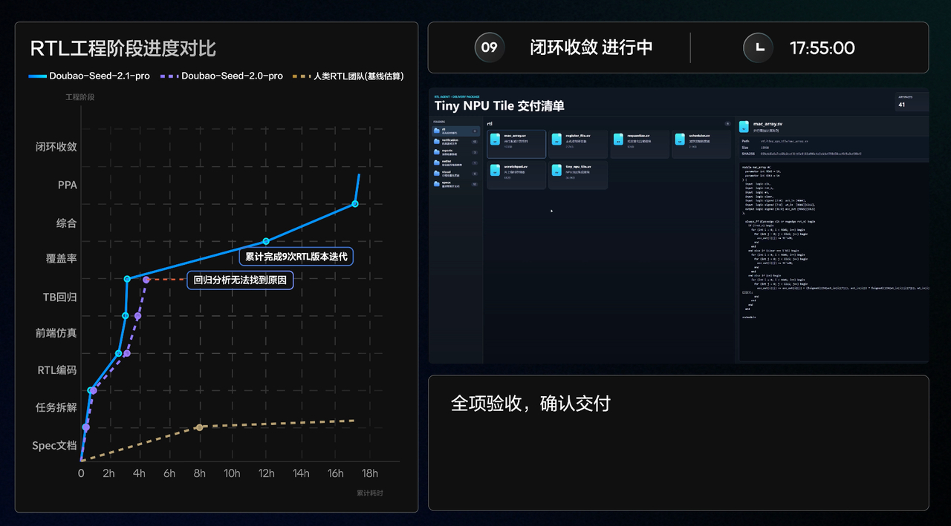The height and width of the screenshot is (526, 951).
Task: Click the file icon on register_file.sv card
Action: point(557,139)
